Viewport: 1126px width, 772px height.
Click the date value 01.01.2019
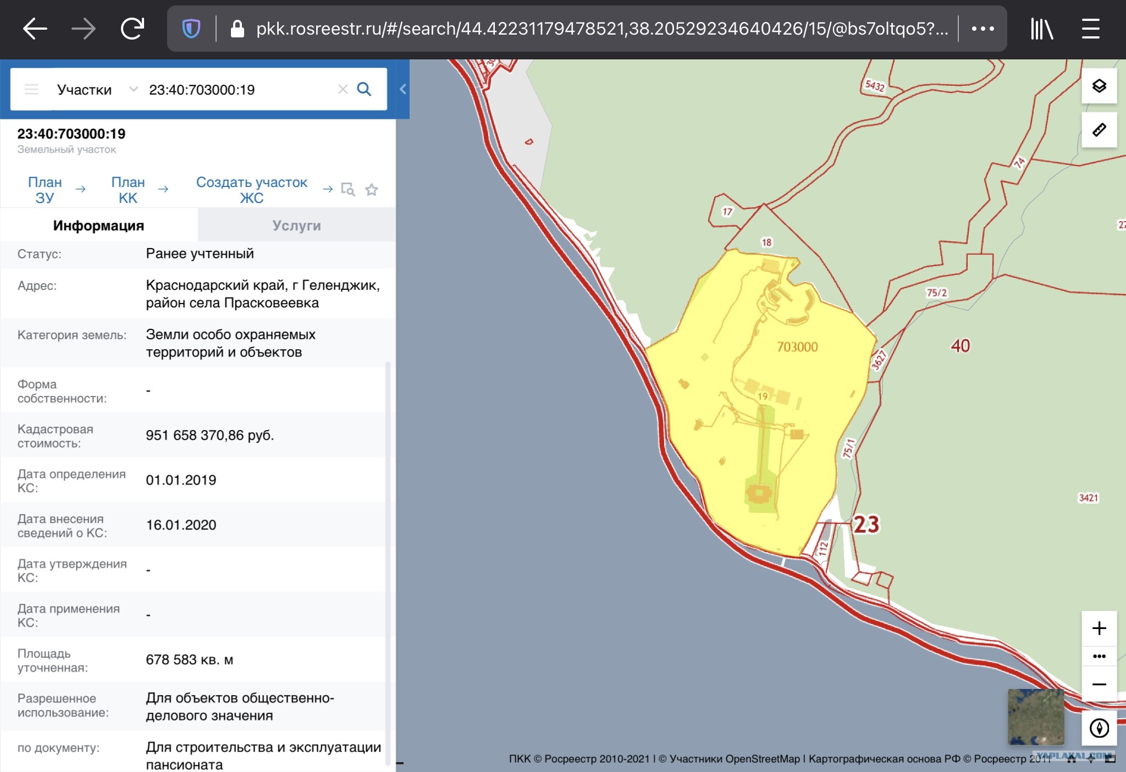pos(181,480)
